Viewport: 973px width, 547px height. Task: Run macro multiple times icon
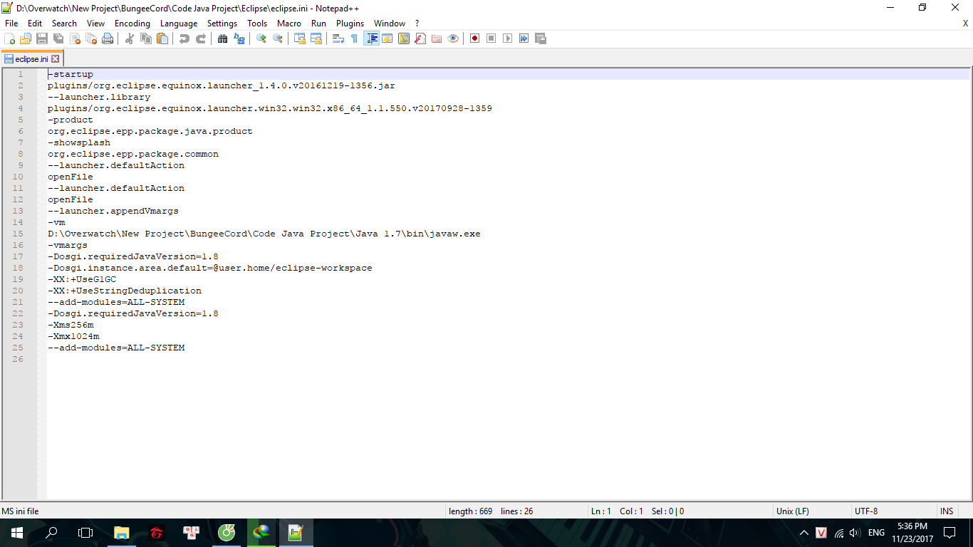tap(524, 38)
